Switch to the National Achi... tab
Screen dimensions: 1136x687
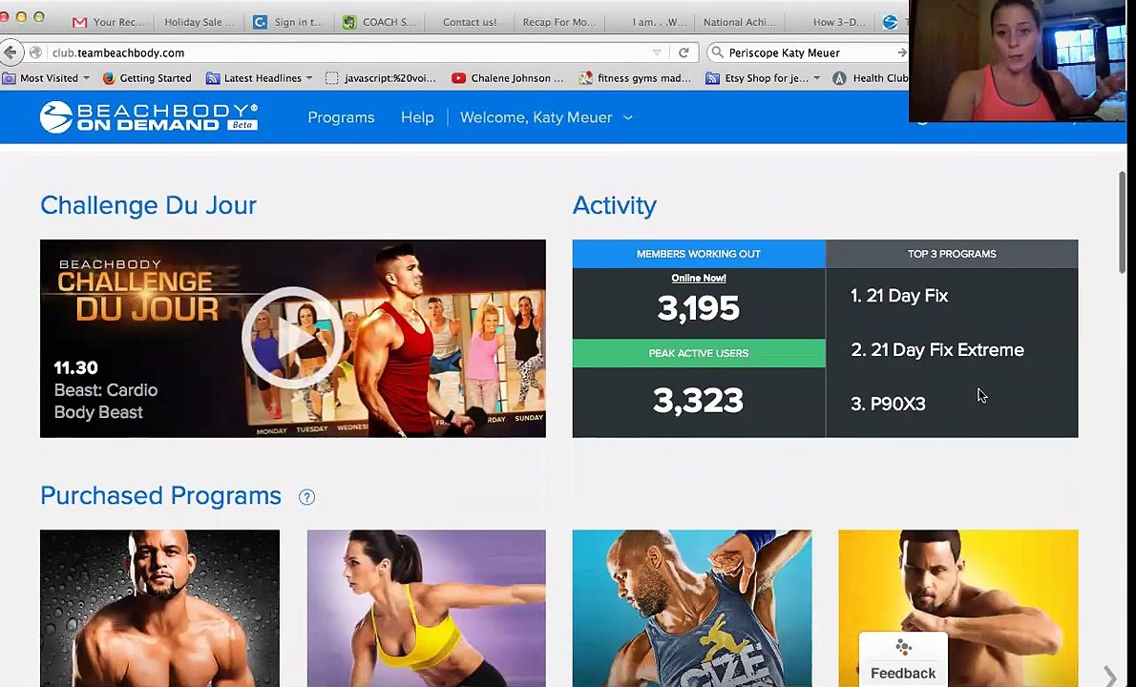coord(740,22)
